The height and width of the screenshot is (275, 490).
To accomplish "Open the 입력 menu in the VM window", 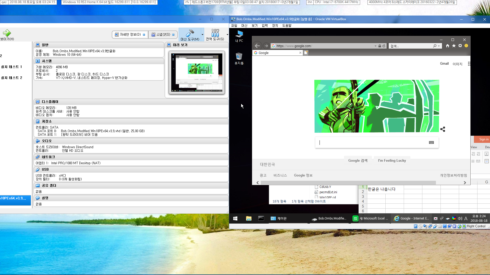I will (x=265, y=25).
